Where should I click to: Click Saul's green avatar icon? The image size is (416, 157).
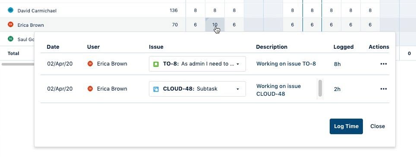pos(11,39)
